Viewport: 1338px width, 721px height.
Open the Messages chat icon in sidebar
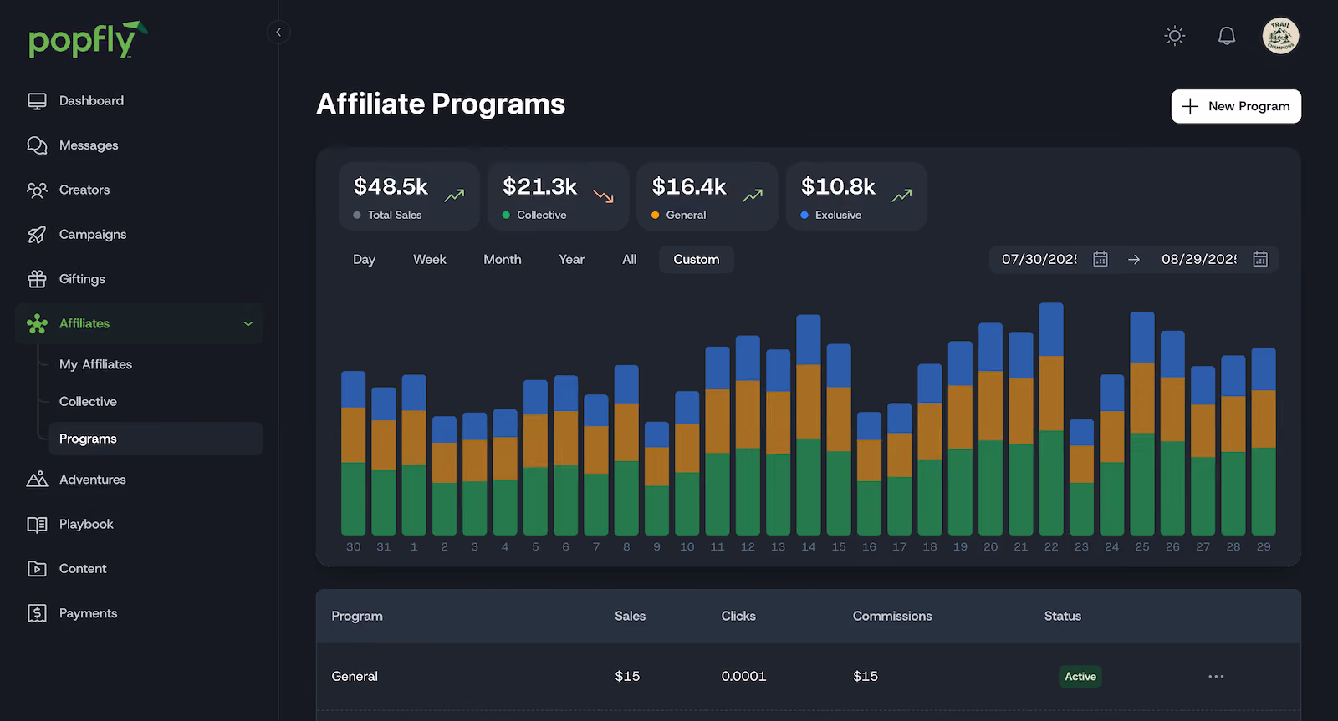point(37,145)
